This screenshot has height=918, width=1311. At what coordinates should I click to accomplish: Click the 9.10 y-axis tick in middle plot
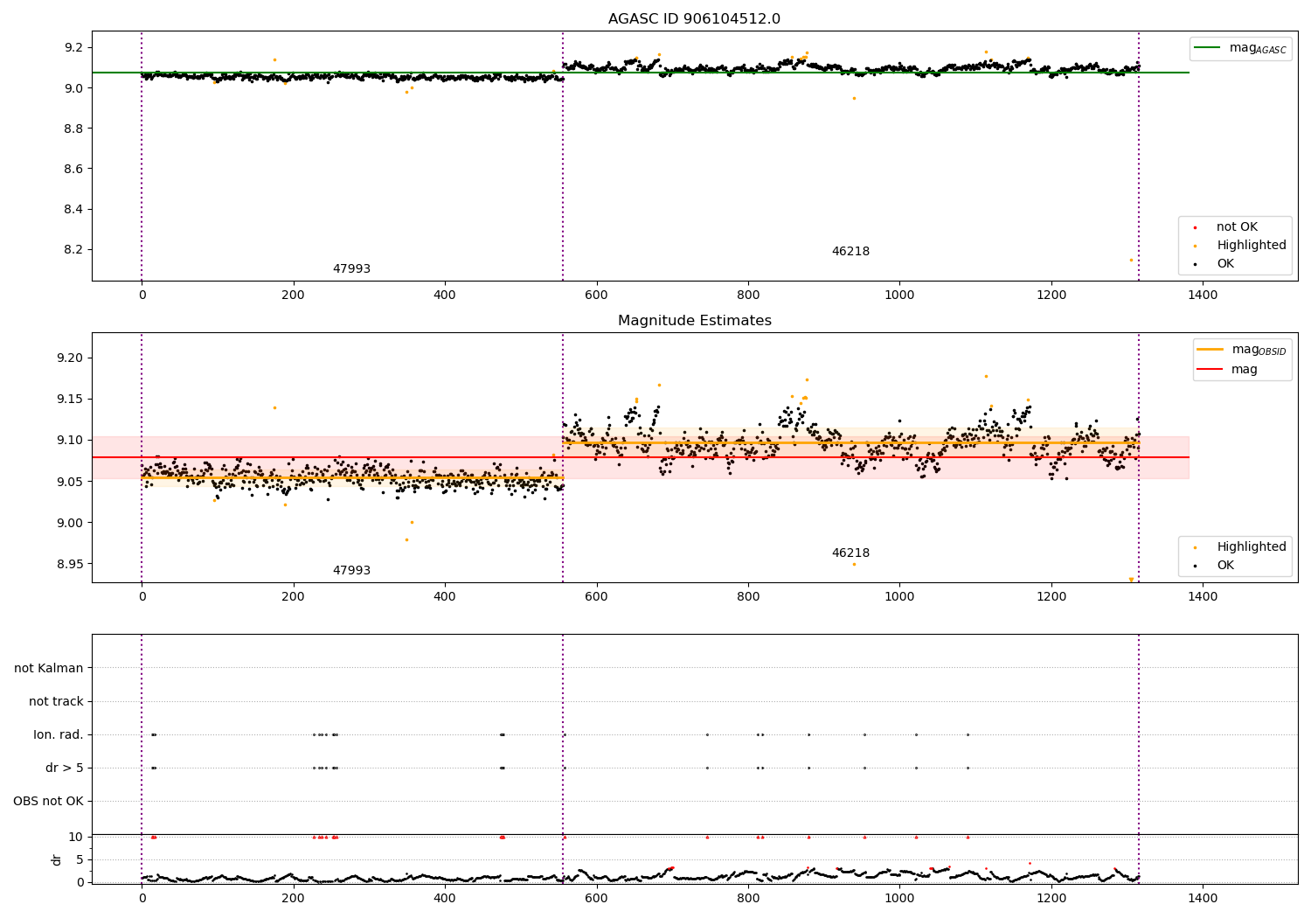(x=70, y=441)
